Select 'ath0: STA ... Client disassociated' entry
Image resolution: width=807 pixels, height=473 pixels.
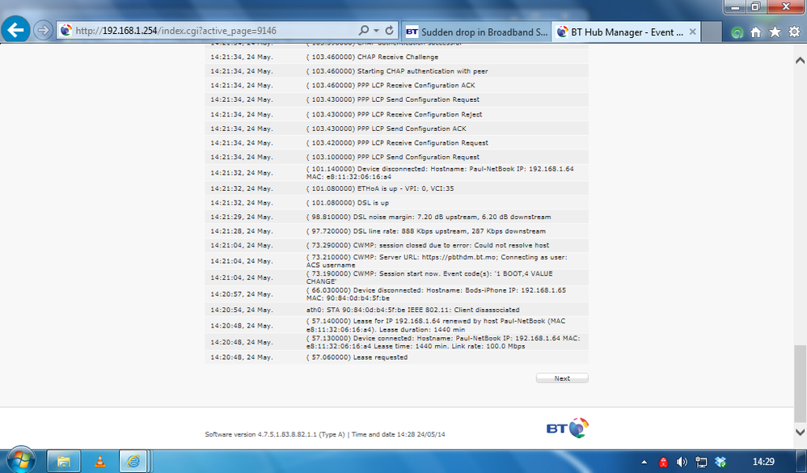coord(396,310)
